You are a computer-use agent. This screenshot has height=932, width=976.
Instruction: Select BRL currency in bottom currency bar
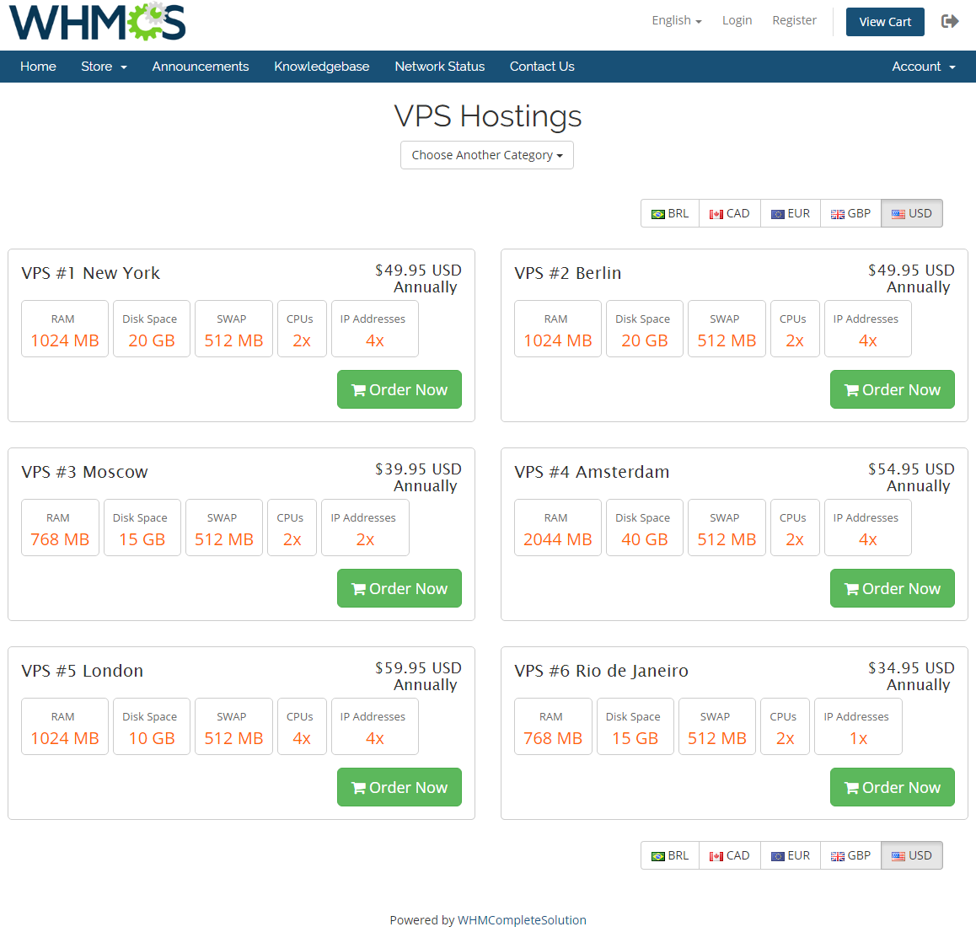(670, 855)
